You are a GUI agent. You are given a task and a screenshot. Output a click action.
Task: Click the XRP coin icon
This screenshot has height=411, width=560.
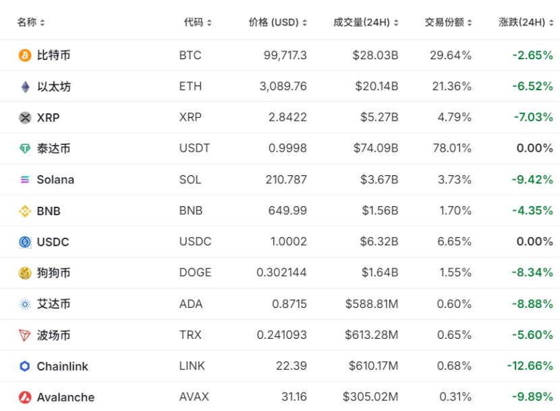coord(25,117)
